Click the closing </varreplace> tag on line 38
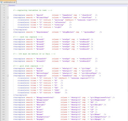Image resolution: width=128 pixels, height=121 pixels. pyautogui.click(x=20, y=95)
